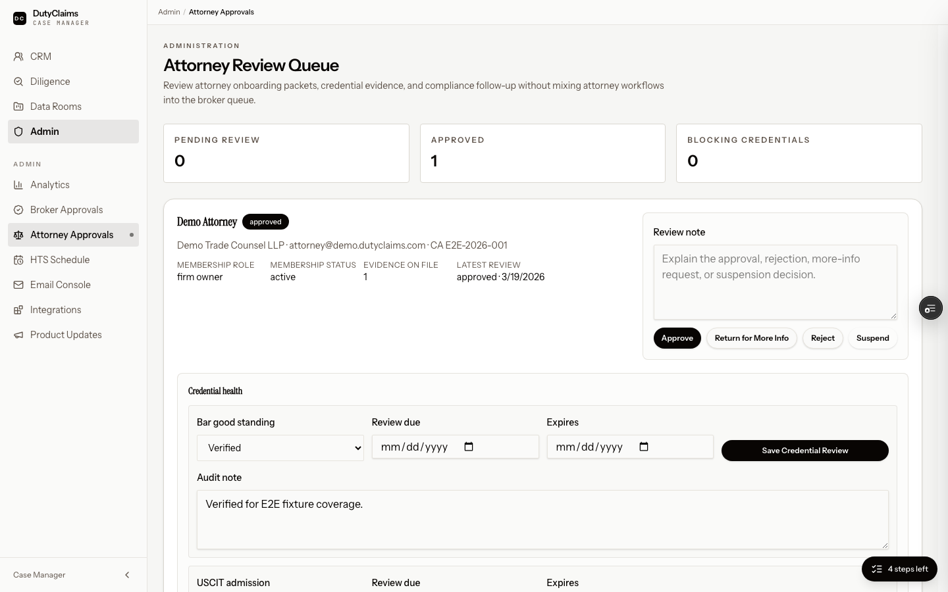
Task: Click the Membership Status value 'active'
Action: click(x=282, y=277)
